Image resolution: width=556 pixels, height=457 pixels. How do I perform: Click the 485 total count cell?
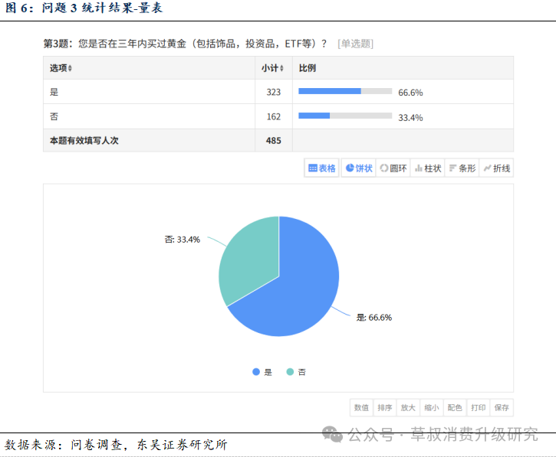pos(273,141)
